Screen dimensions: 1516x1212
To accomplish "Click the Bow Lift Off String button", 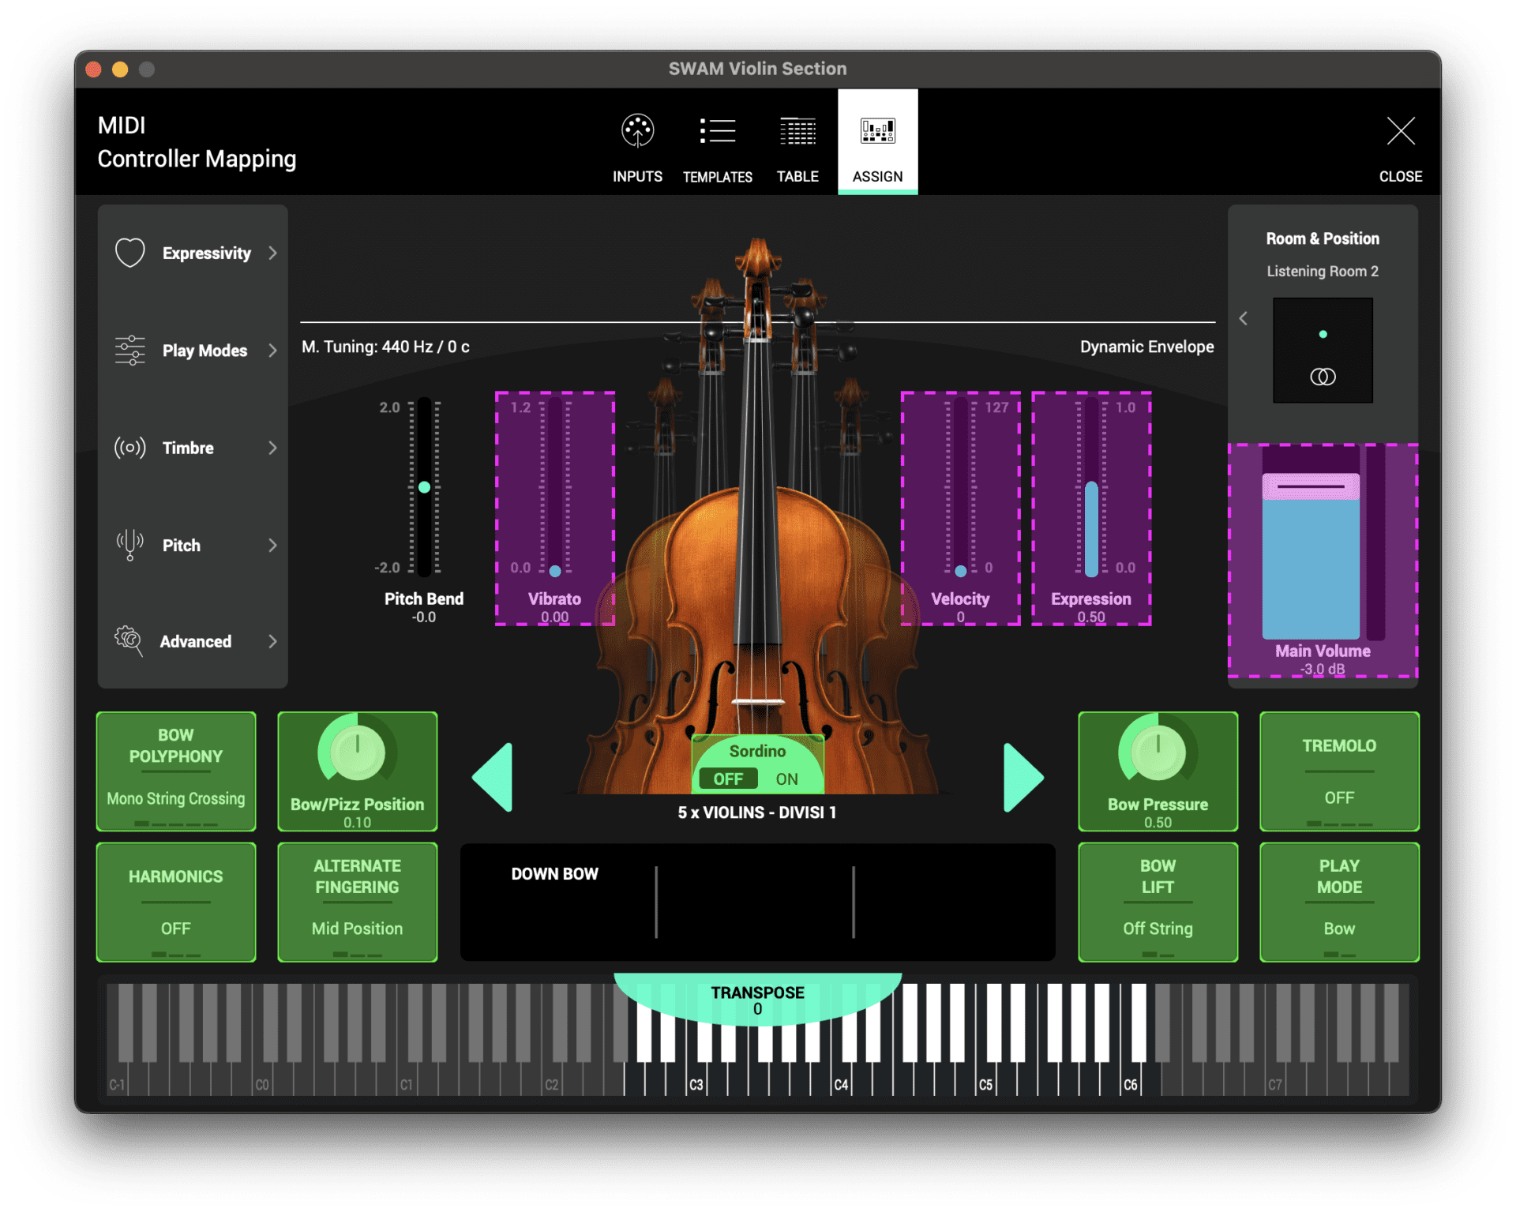I will 1157,902.
